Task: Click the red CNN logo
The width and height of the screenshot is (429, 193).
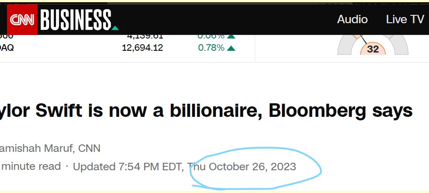Action: click(22, 20)
